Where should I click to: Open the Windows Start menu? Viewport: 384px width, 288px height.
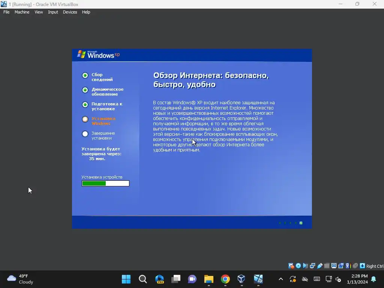(126, 279)
